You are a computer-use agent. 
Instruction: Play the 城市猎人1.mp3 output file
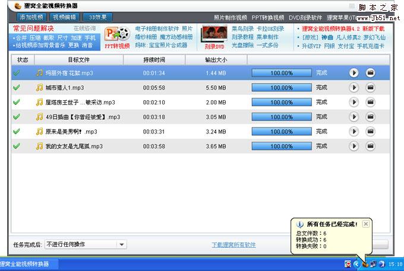point(353,87)
